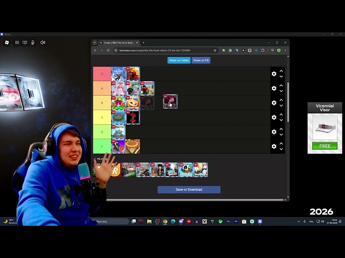Screen dimensions: 345x258
Task: Show hidden system tray icons chevron
Action: [299, 221]
